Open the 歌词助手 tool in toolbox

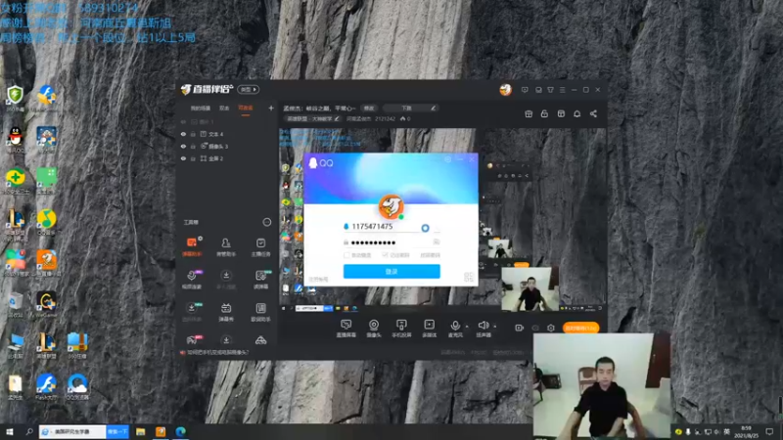(x=260, y=312)
